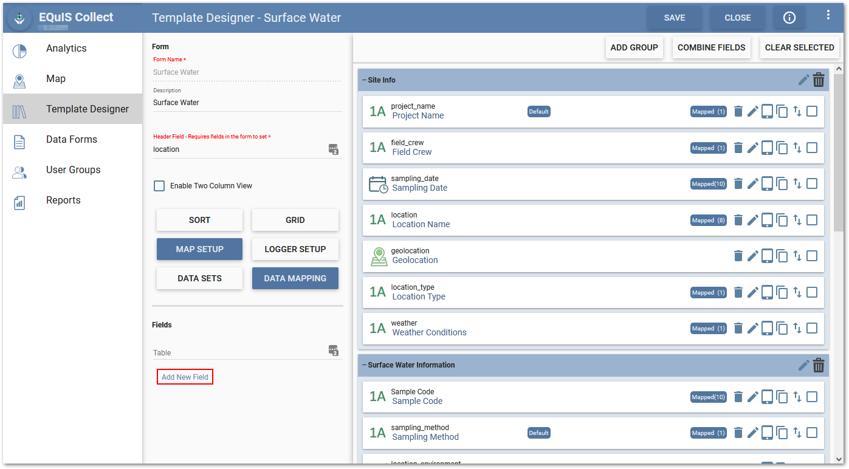Open device preview icon for weather field
Viewport: 849px width, 469px height.
(768, 328)
